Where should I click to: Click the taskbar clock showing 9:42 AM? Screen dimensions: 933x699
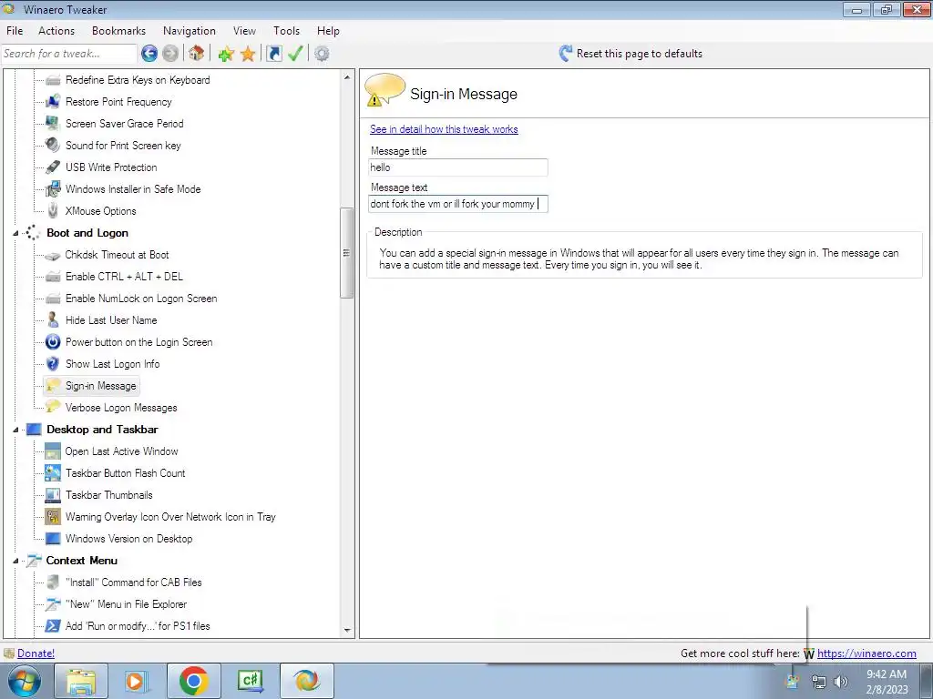point(887,682)
